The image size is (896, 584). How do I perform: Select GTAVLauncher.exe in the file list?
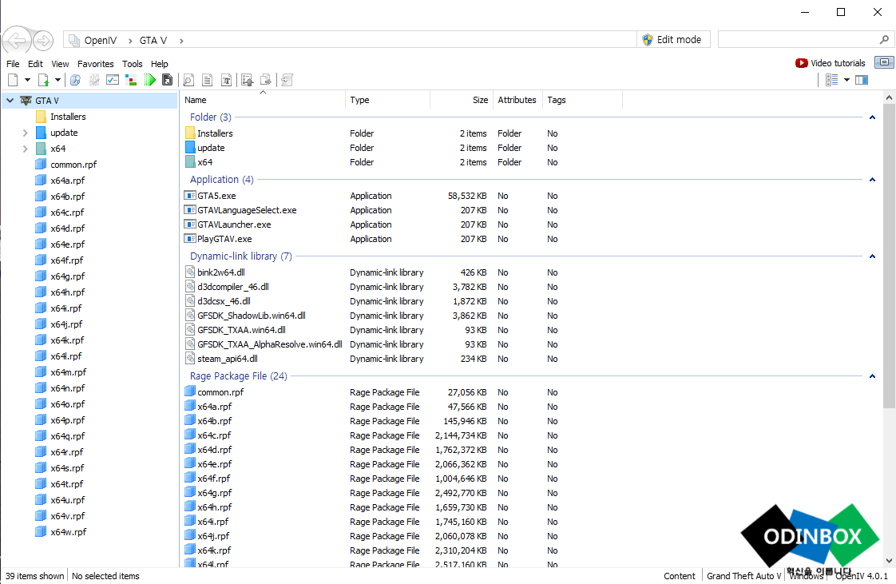(234, 224)
